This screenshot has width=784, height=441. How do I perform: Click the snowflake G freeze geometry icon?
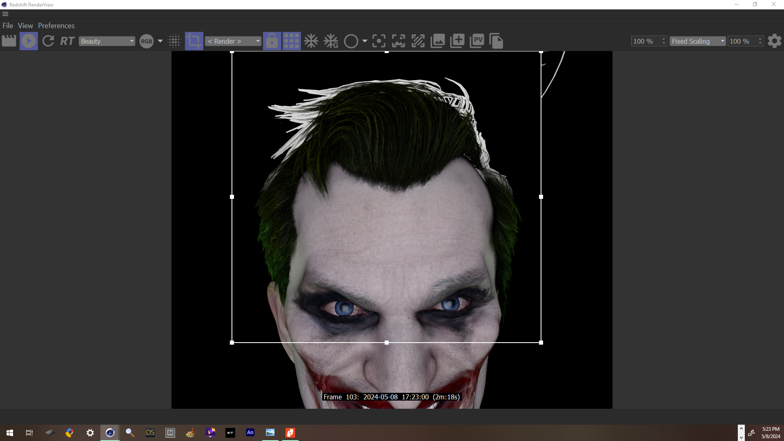(331, 41)
